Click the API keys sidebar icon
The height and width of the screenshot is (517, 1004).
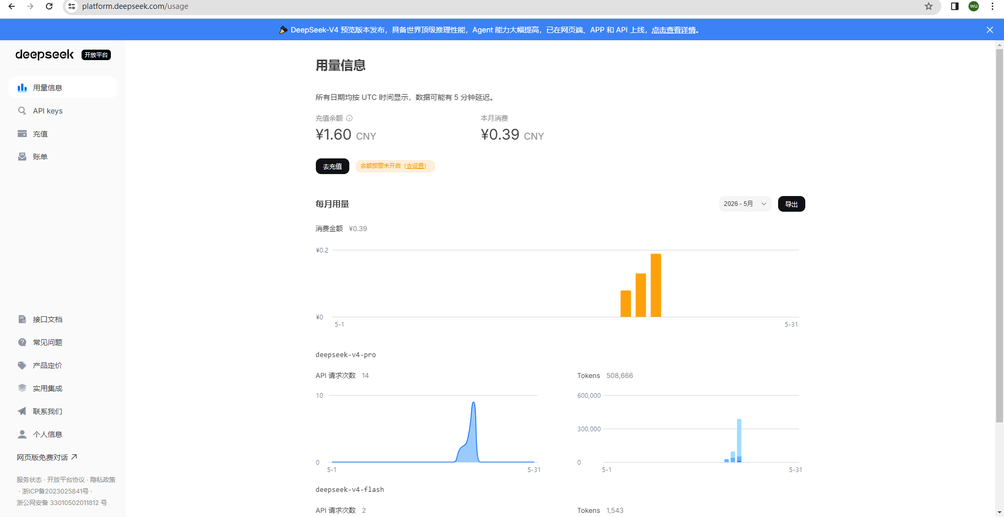pos(22,110)
